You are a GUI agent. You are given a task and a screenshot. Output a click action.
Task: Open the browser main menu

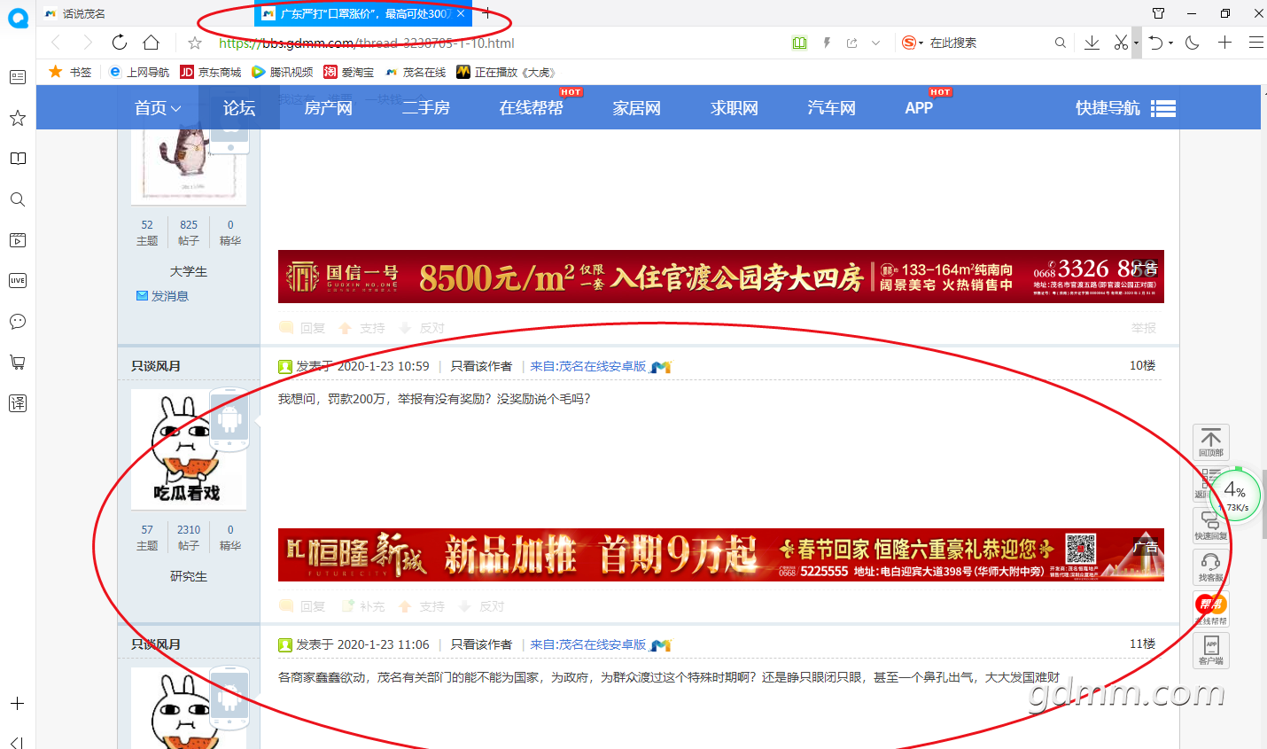click(1255, 43)
